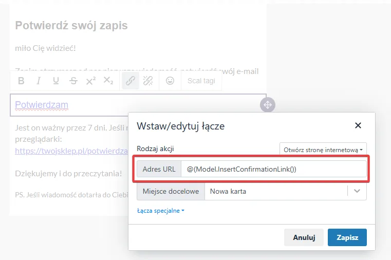391x260 pixels.
Task: Open the Scal tagi option
Action: coord(201,81)
